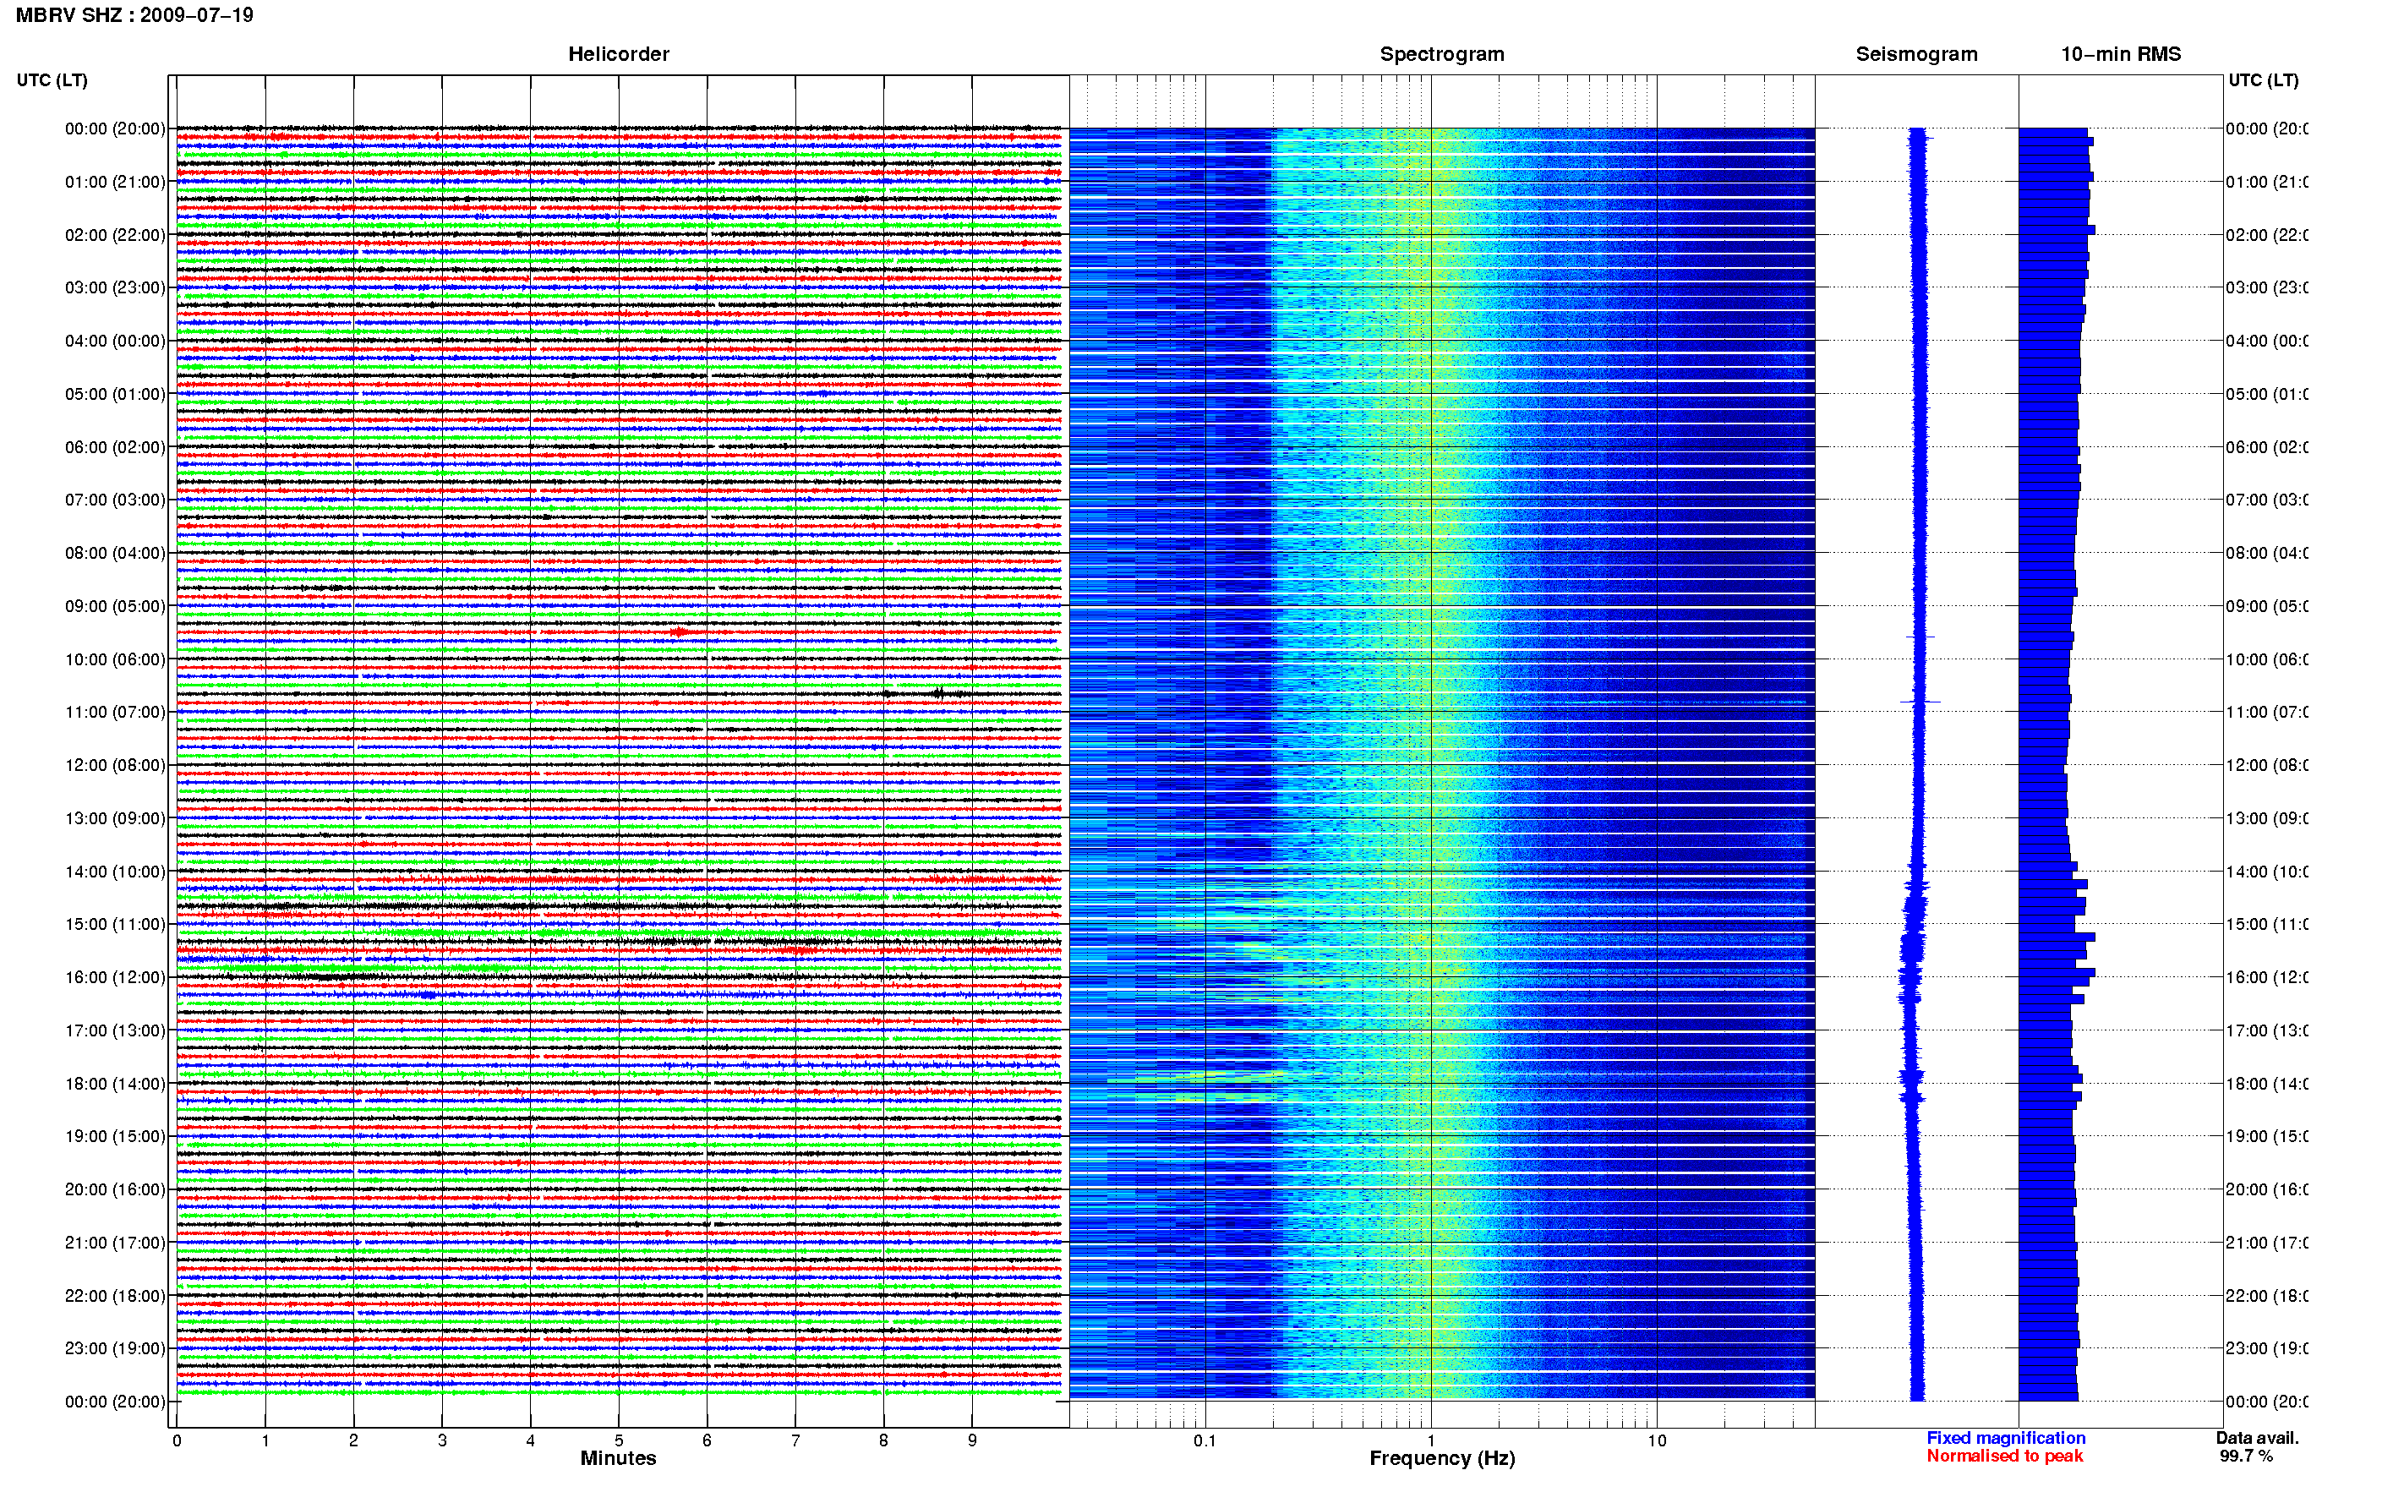
Task: Click the left 23:00 (19:00) time label
Action: coord(115,1348)
